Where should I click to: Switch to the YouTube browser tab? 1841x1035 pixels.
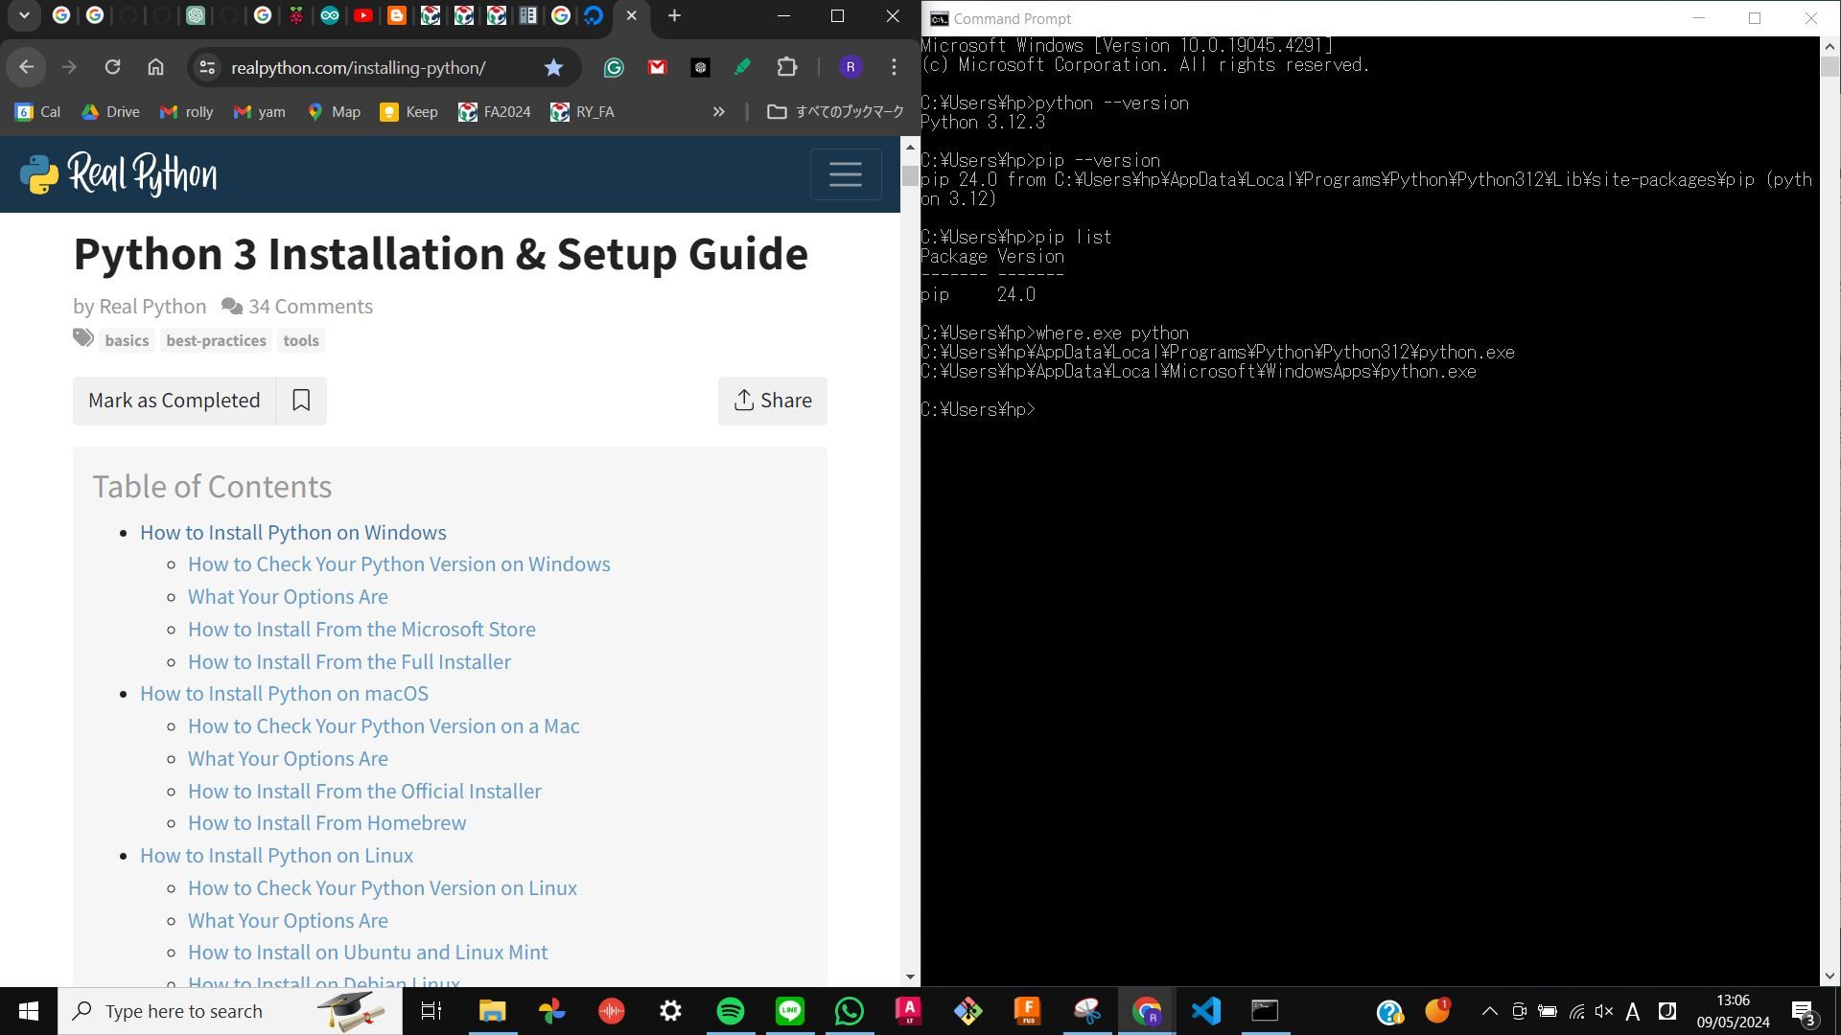(362, 15)
